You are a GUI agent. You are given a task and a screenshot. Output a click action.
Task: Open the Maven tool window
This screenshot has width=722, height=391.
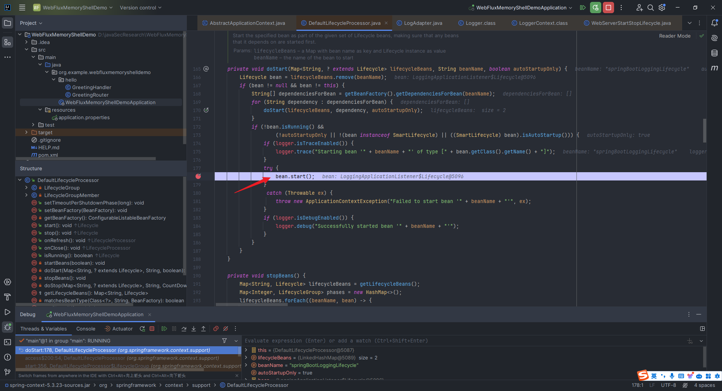click(x=714, y=68)
